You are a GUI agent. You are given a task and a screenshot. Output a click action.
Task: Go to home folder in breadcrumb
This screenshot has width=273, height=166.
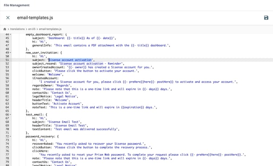5,29
